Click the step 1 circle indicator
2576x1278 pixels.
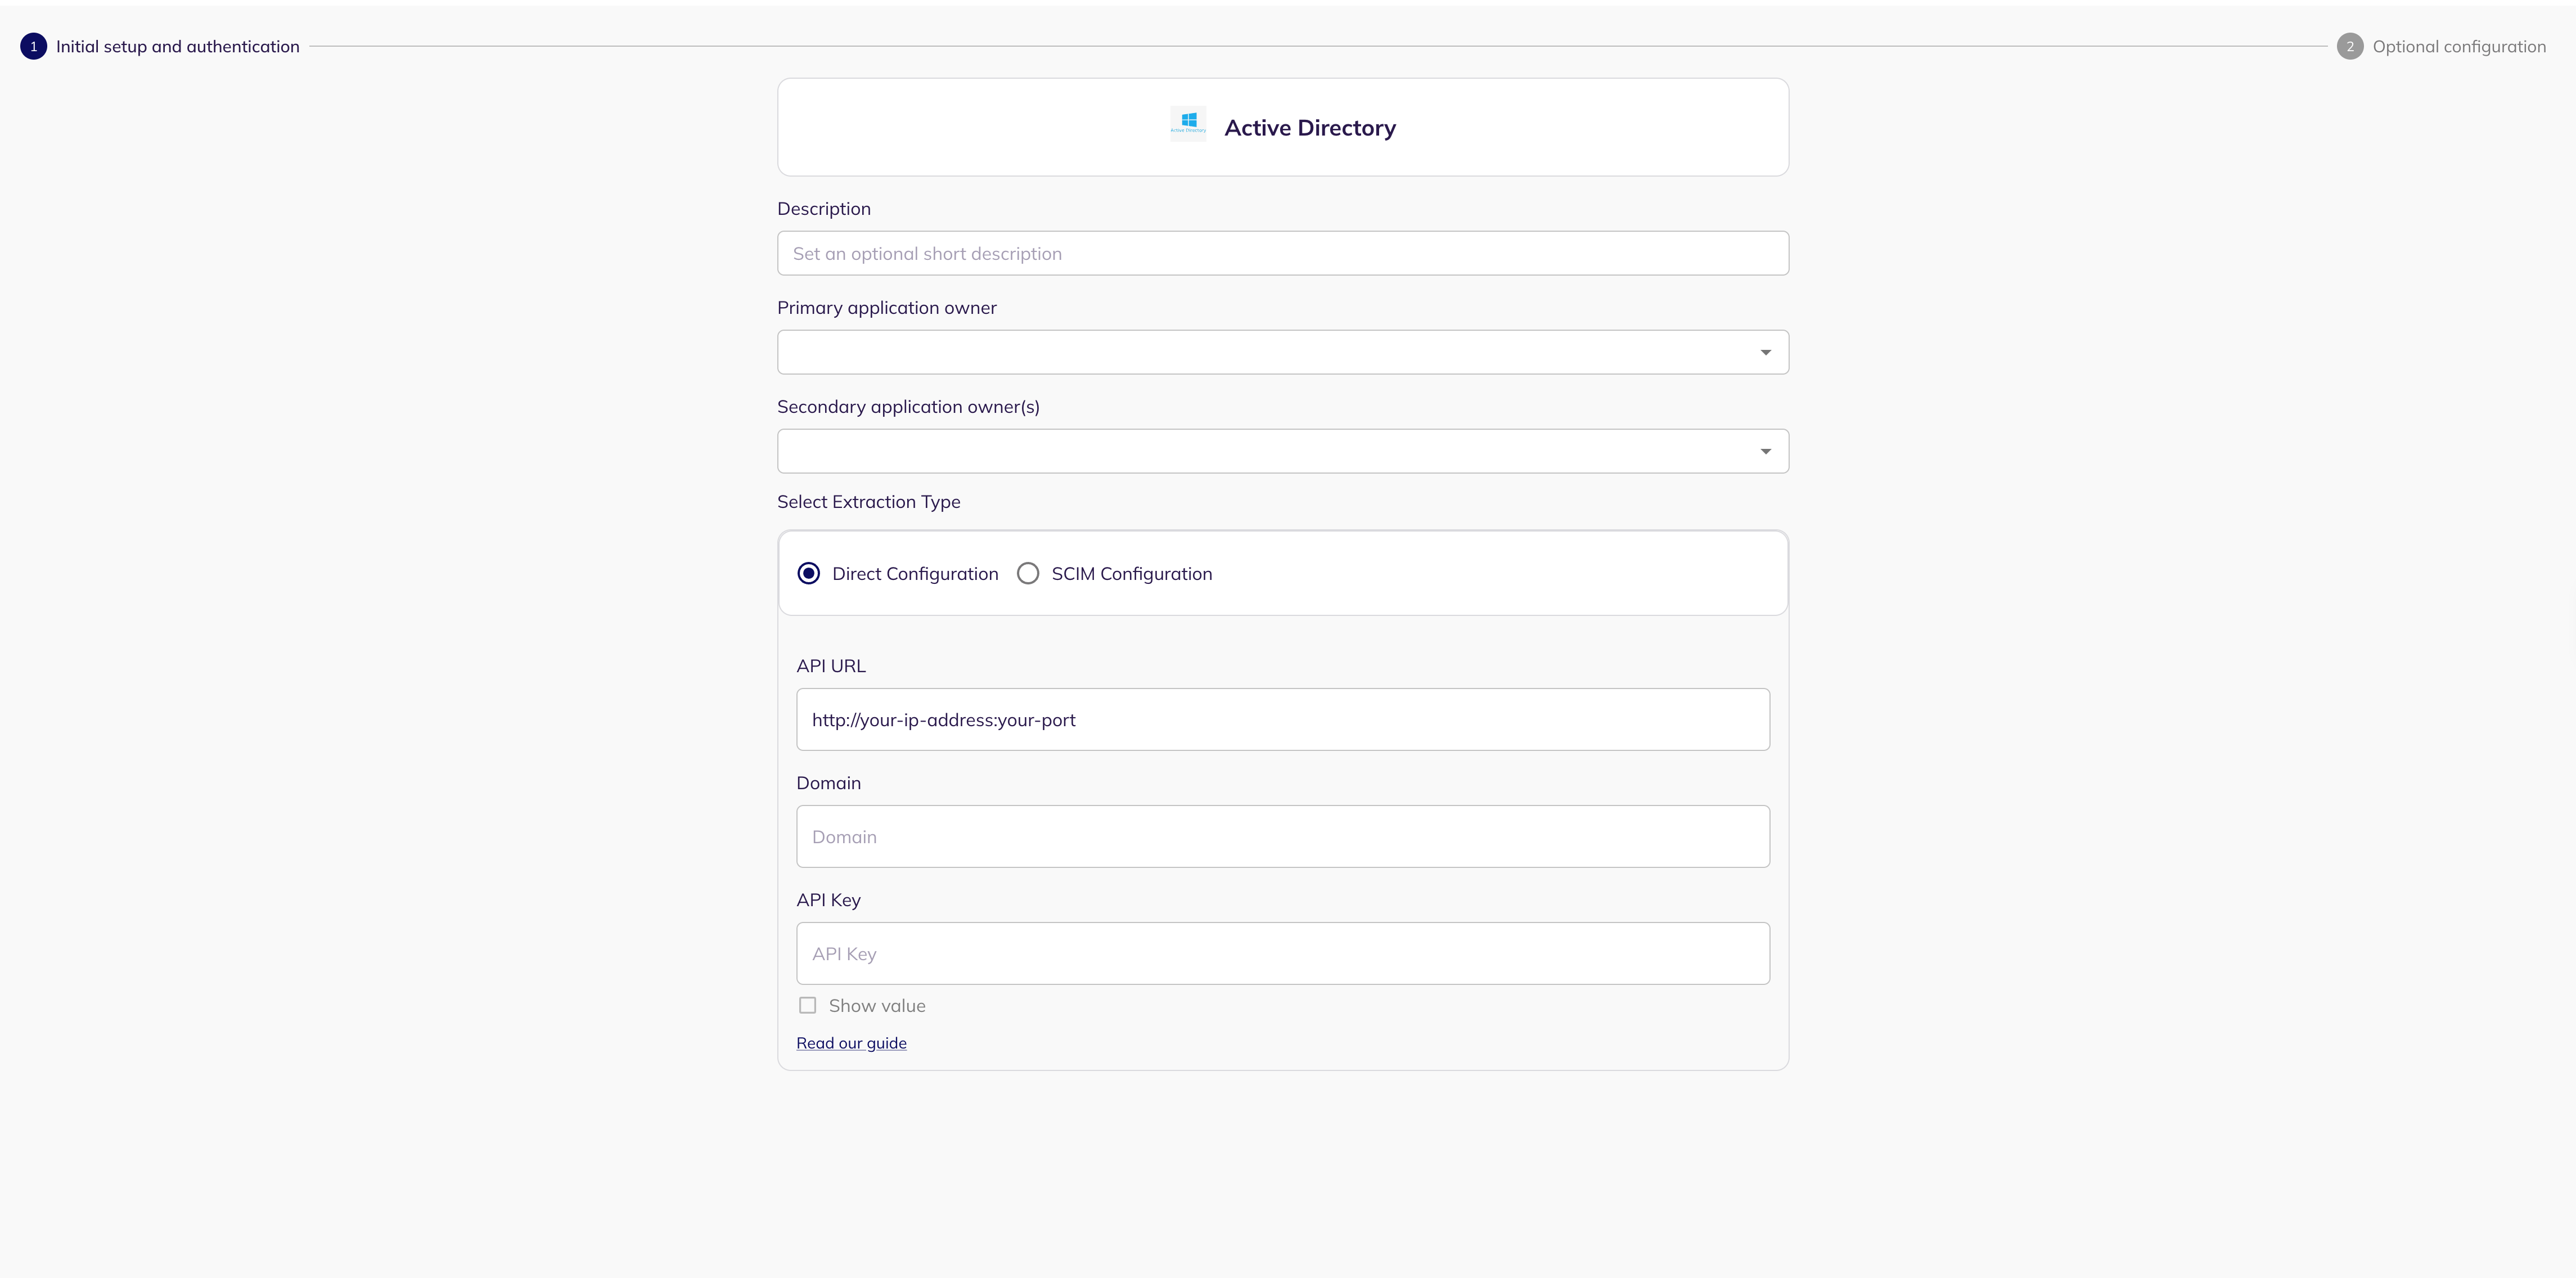click(33, 46)
